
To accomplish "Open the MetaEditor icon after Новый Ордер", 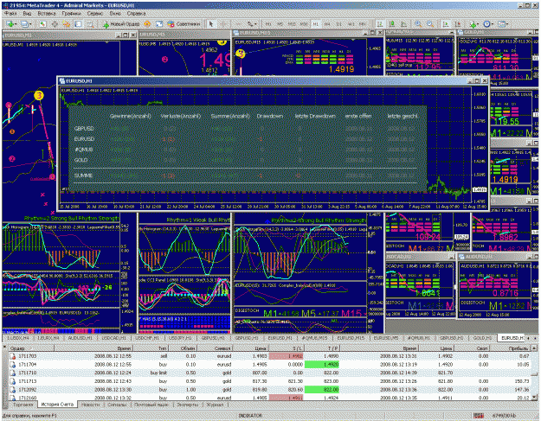I will [147, 23].
